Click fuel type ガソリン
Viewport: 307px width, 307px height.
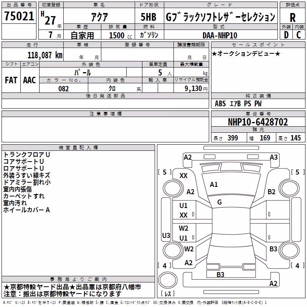(149, 35)
